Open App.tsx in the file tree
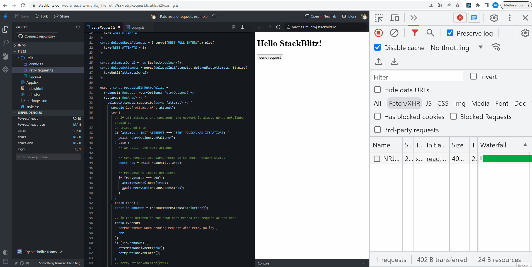 click(32, 82)
